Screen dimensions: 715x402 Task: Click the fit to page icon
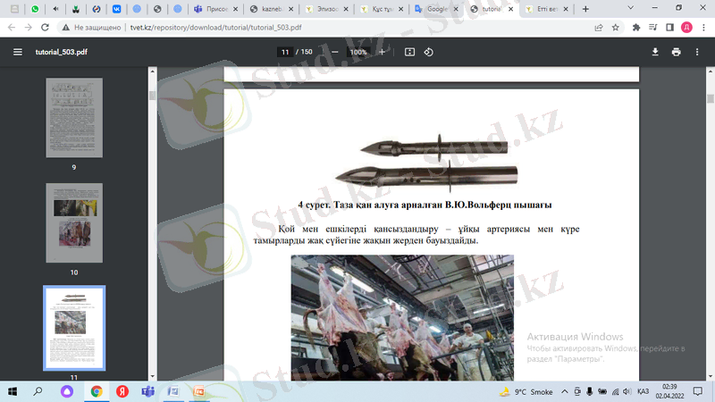[410, 52]
